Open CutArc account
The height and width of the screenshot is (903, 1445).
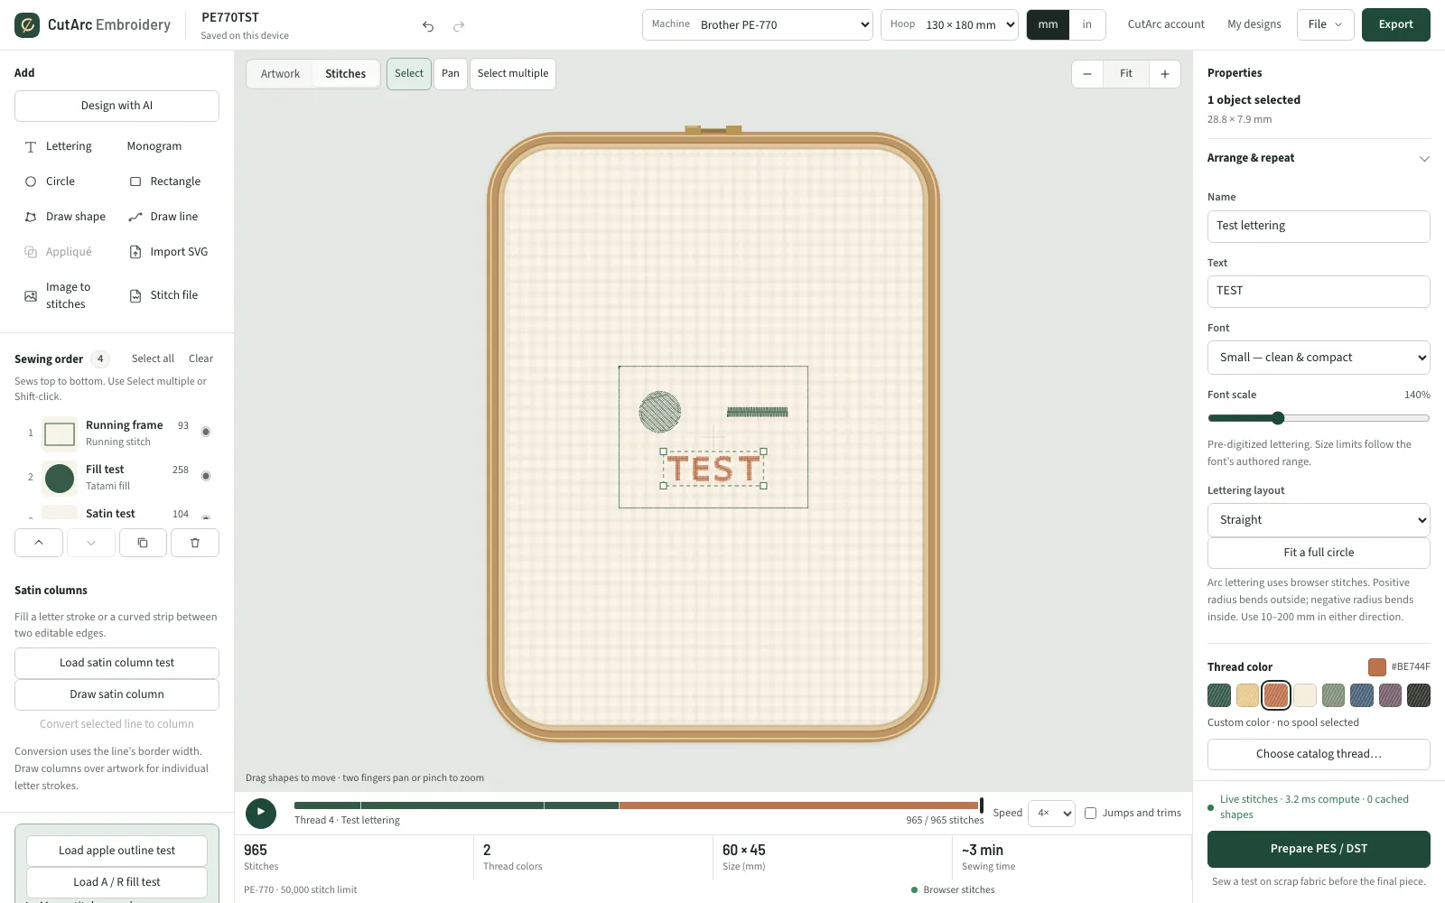1166,25
